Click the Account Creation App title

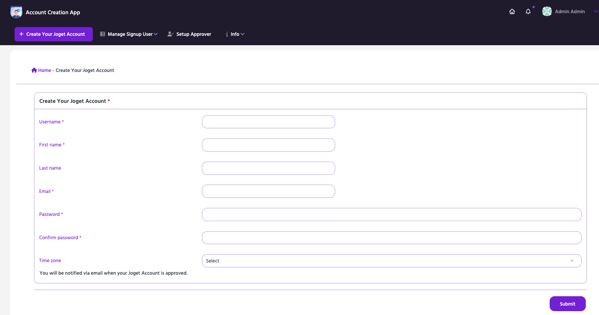[53, 12]
